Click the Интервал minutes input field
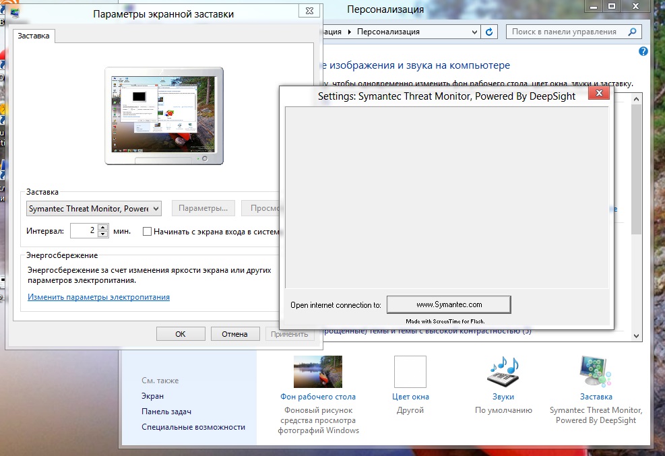665x456 pixels. 84,230
